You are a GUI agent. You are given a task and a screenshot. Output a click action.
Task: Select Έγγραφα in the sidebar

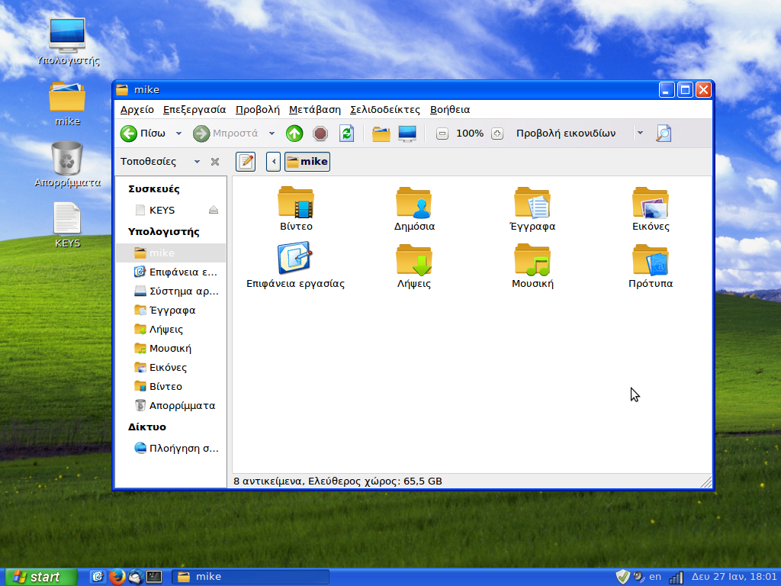tap(171, 310)
